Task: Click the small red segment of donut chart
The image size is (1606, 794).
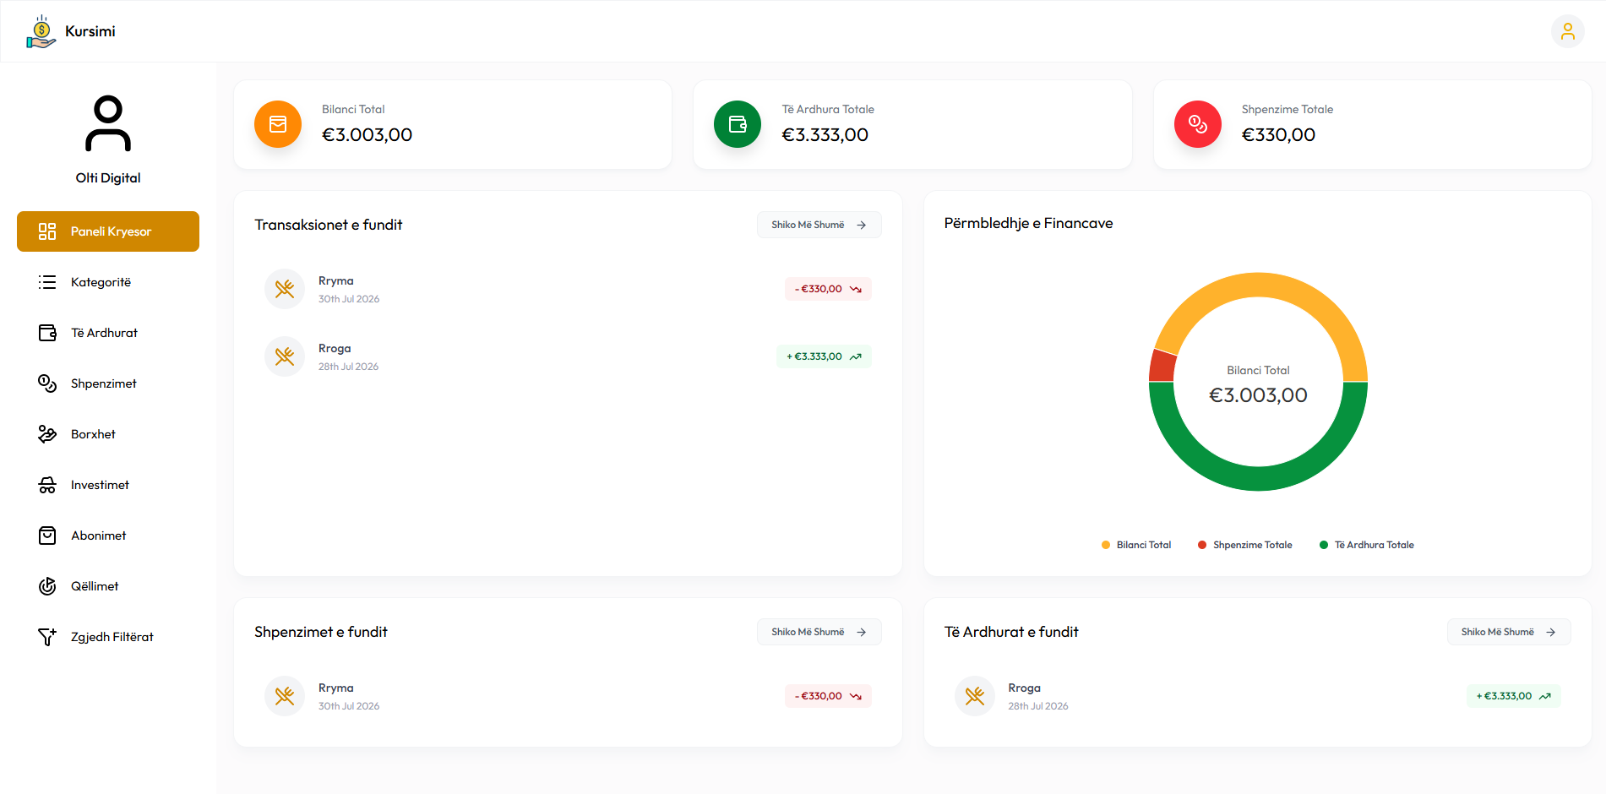Action: tap(1162, 367)
